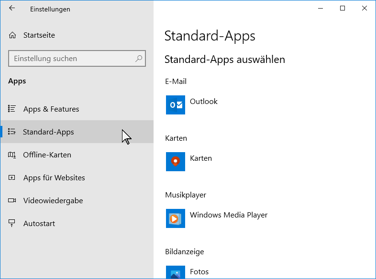Screen dimensions: 376x279
Task: Select the Apps & Features list icon
Action: click(x=12, y=109)
